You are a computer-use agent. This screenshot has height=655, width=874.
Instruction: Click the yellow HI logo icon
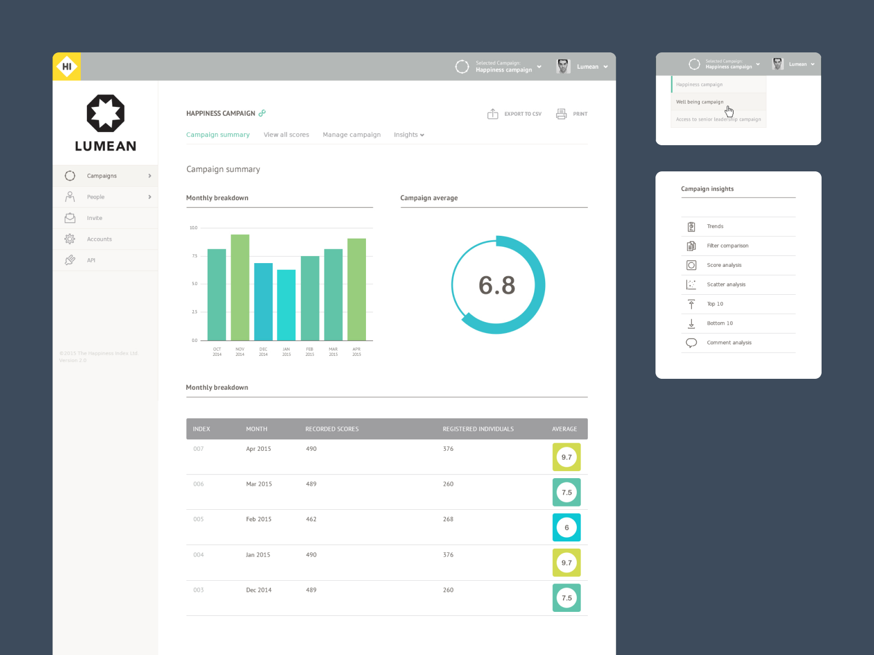tap(67, 67)
